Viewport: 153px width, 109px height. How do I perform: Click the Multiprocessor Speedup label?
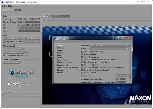coord(13,56)
